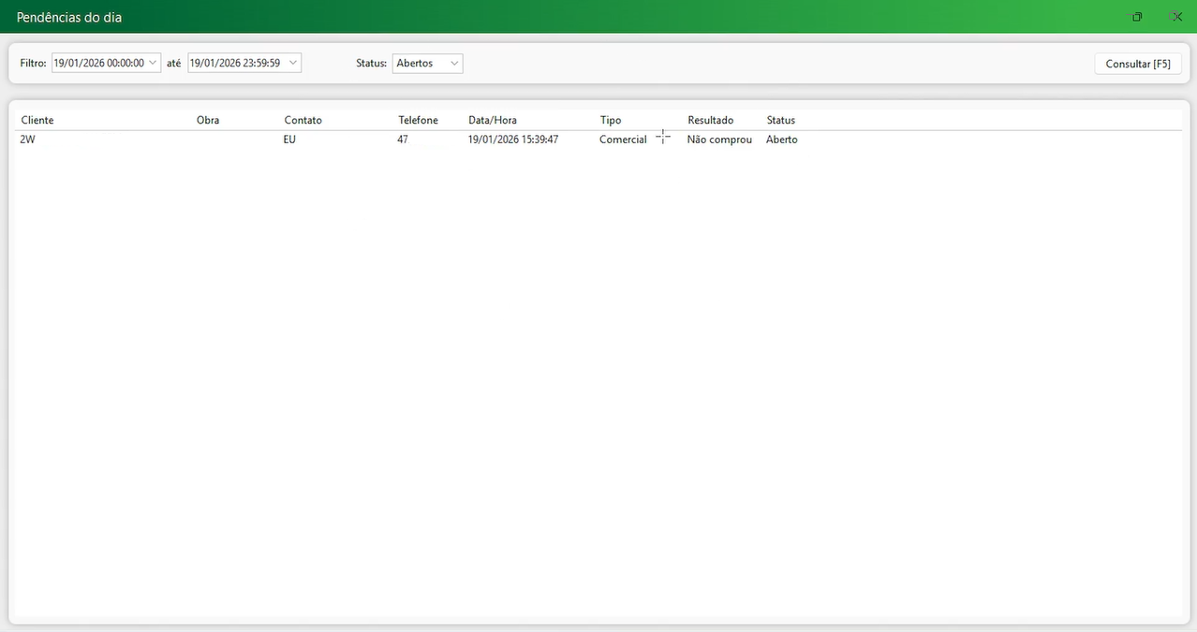
Task: Close the Pendências do dia window
Action: pos(1175,17)
